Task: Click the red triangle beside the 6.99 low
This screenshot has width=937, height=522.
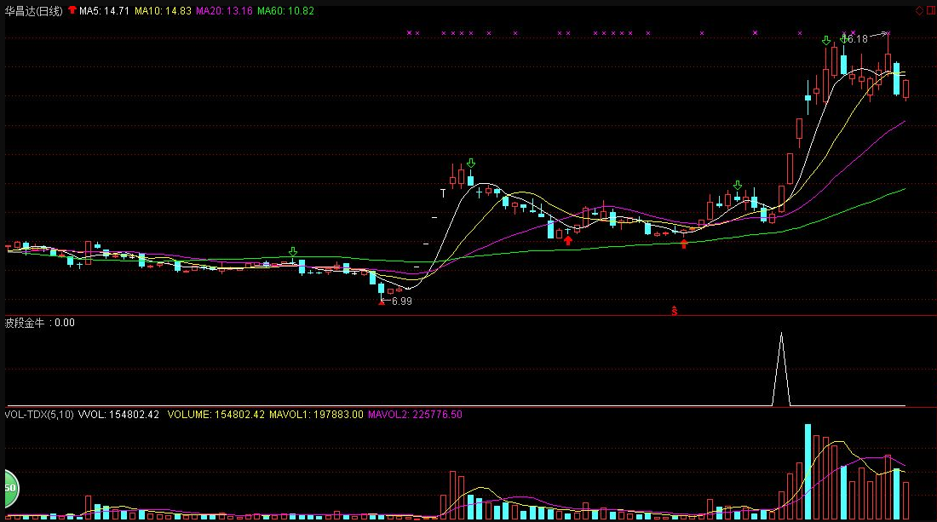Action: [x=382, y=303]
